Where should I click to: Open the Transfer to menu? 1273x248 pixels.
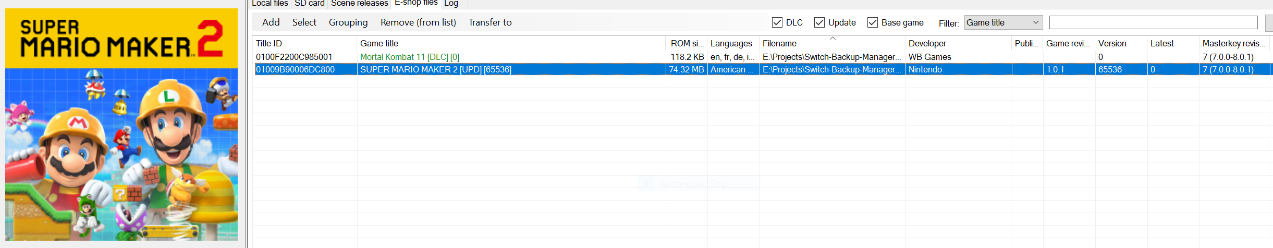coord(489,22)
